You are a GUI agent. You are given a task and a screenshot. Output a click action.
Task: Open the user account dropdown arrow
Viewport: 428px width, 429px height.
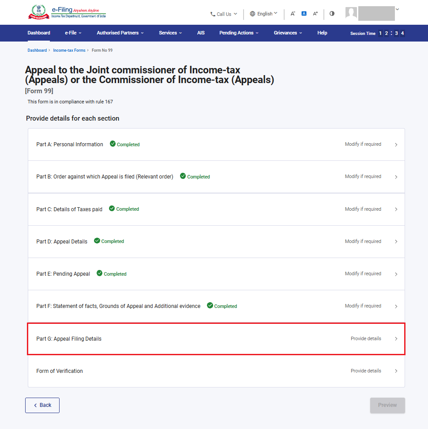click(398, 9)
